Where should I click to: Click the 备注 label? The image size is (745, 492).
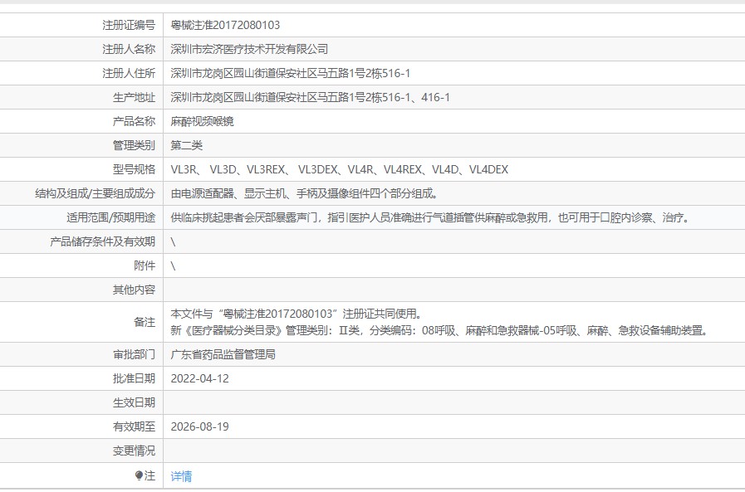point(145,322)
